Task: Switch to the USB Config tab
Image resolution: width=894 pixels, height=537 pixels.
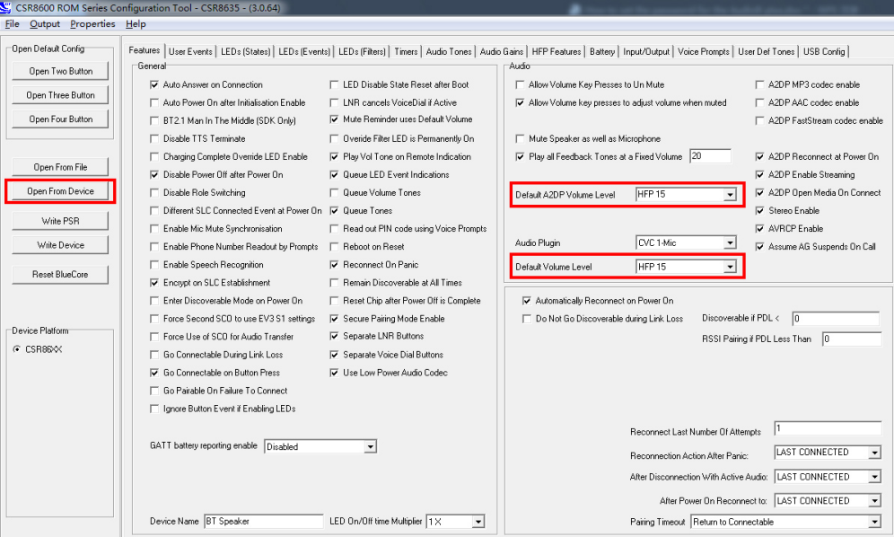Action: pos(823,52)
